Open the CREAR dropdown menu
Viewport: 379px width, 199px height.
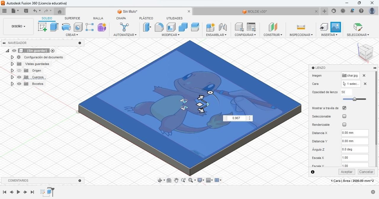click(x=72, y=35)
